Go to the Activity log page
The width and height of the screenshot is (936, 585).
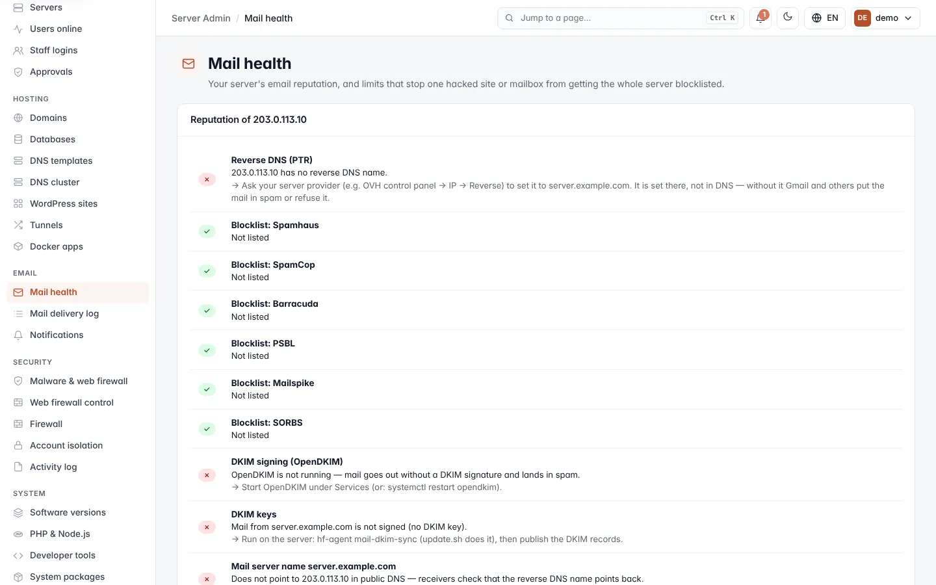tap(77, 467)
